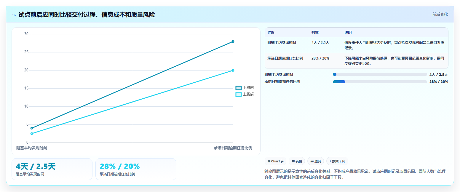Click the 4天 / 2.5天 progress value

439,75
